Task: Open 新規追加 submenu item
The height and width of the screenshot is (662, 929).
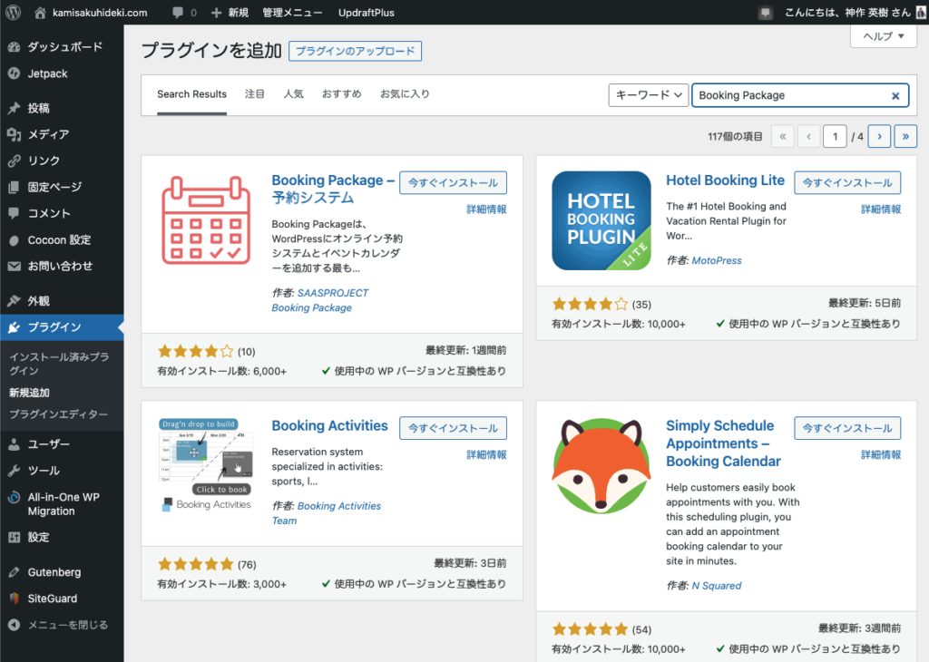Action: (x=30, y=393)
